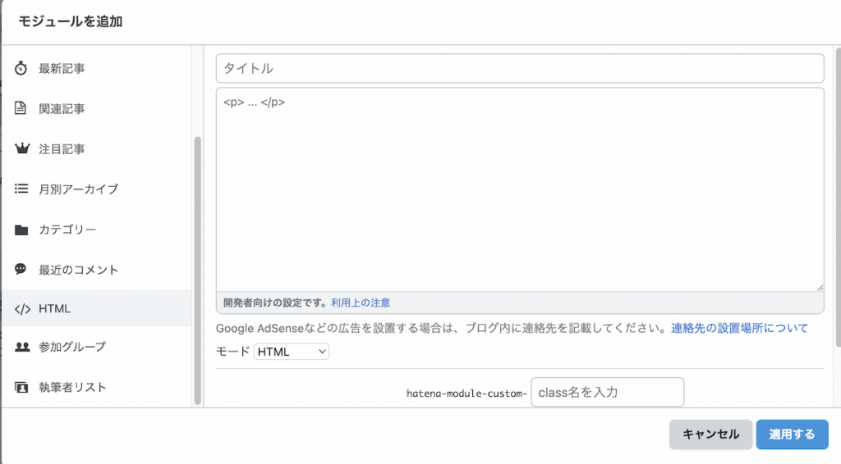841x464 pixels.
Task: Click the stopwatch icon for 最新記事
Action: [21, 68]
